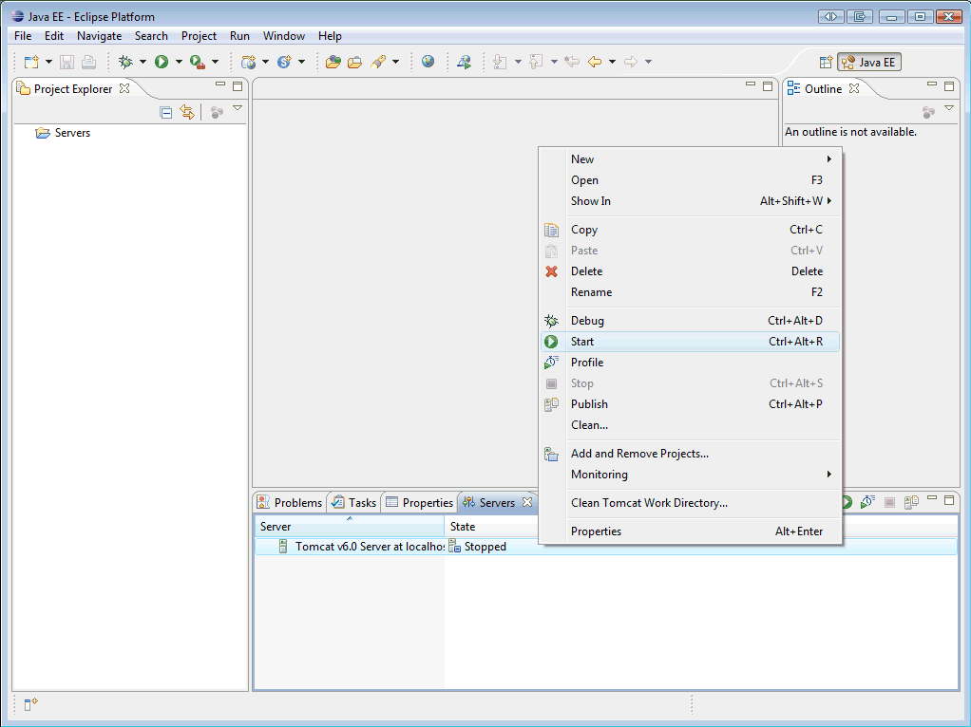Select Start in the context menu
The height and width of the screenshot is (727, 971).
[x=691, y=342]
